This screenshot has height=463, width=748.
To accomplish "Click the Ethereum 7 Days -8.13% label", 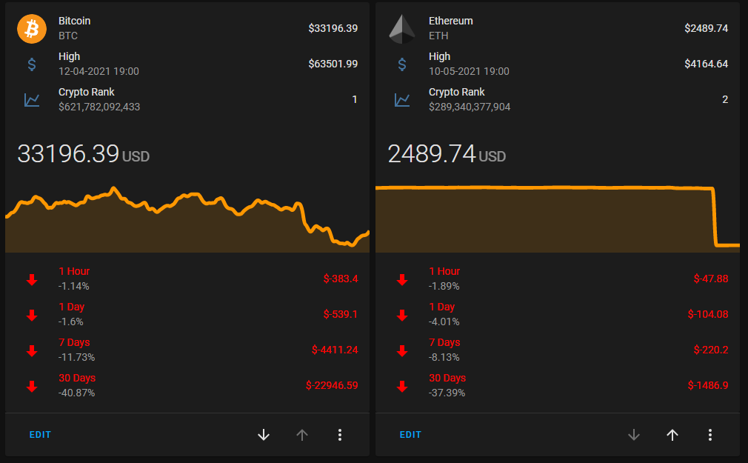I will 444,350.
